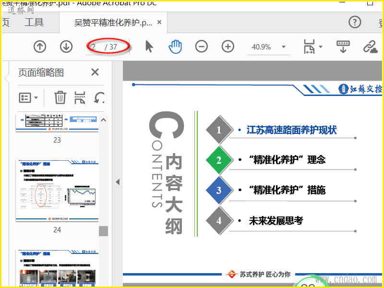The height and width of the screenshot is (288, 384).
Task: Click "精准化养护" 措施 heading text
Action: click(287, 190)
